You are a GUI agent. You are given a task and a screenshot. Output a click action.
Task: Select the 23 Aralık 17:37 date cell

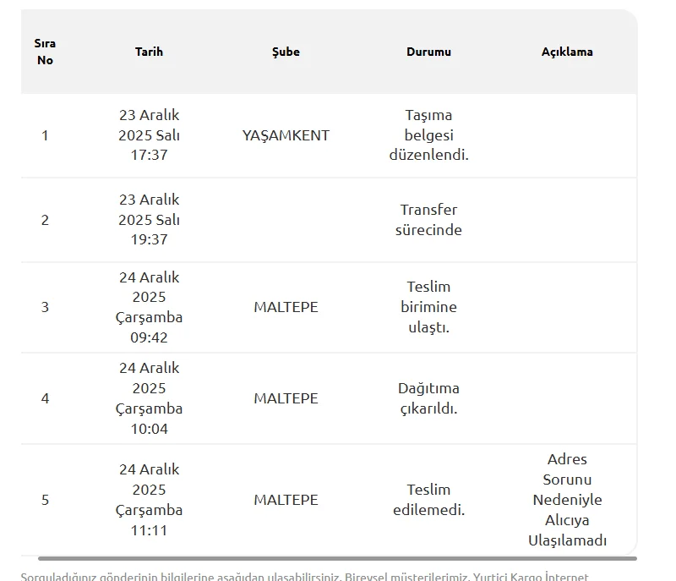coord(149,135)
